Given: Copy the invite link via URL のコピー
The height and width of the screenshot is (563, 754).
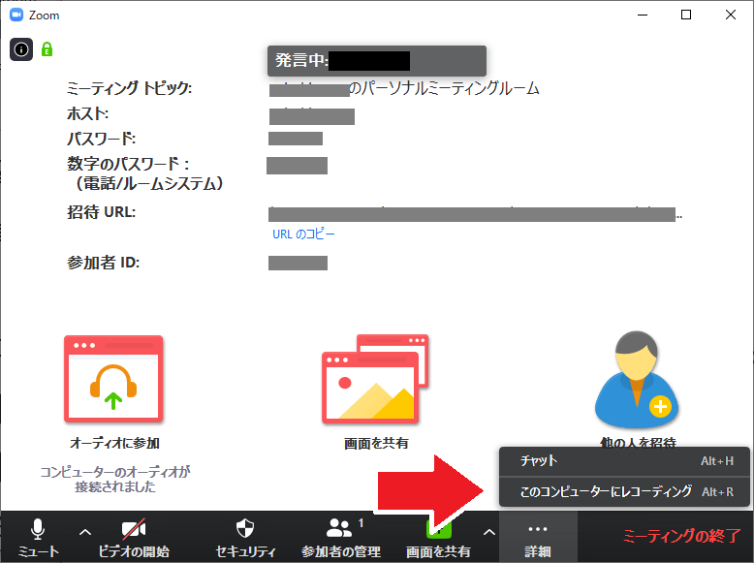Looking at the screenshot, I should pyautogui.click(x=303, y=235).
